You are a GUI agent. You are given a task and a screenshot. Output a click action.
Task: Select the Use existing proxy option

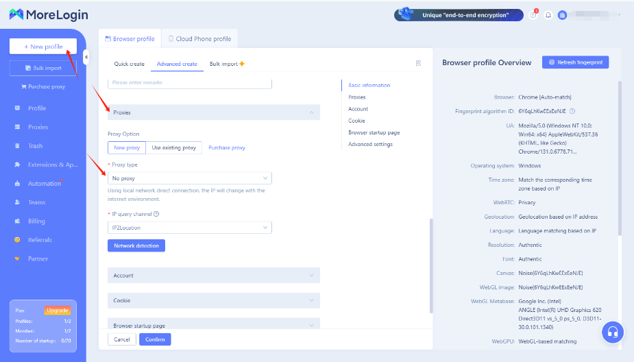174,147
